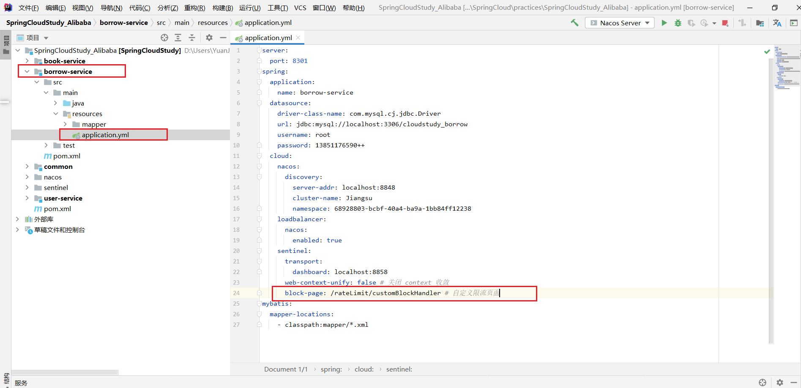Click the editor vertical scrollbar
Image resolution: width=801 pixels, height=388 pixels.
click(771, 201)
